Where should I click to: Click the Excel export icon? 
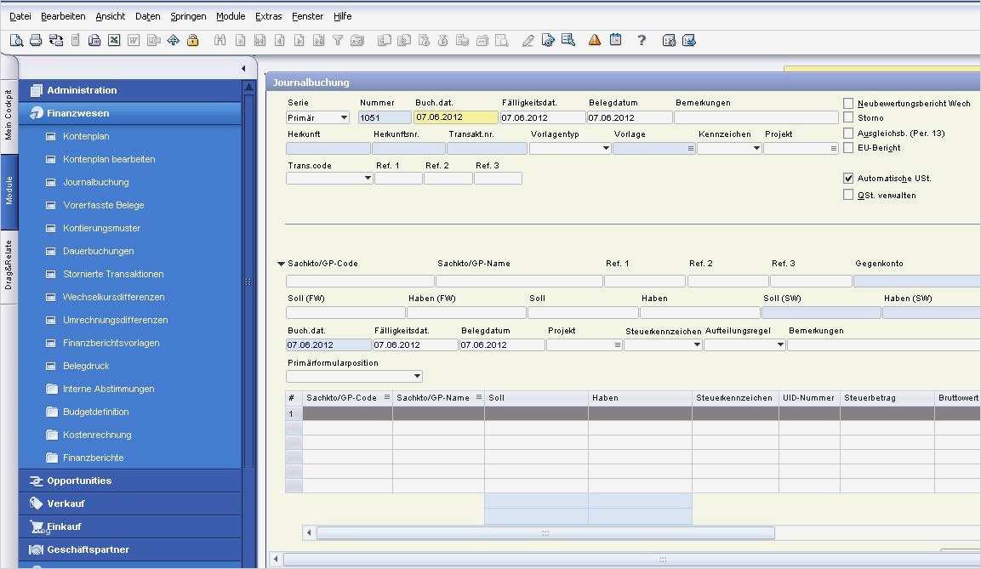point(114,40)
